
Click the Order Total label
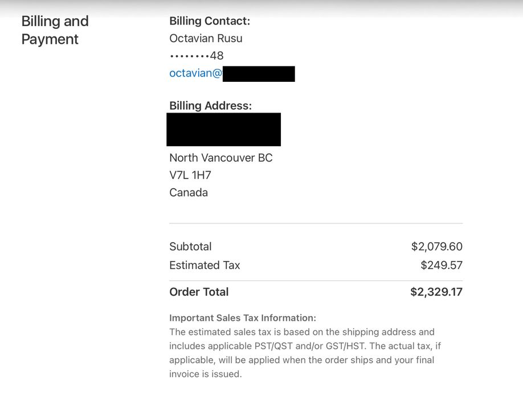[x=199, y=292]
